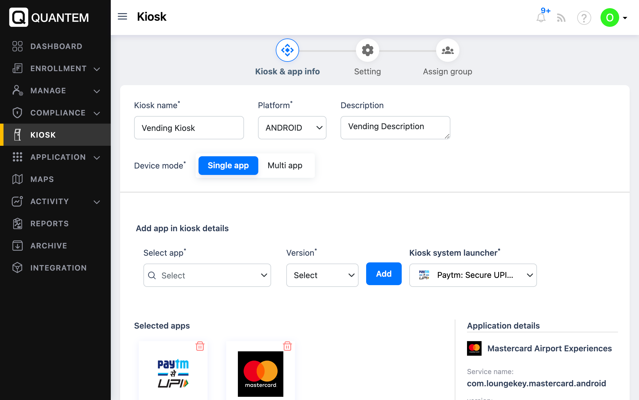This screenshot has height=400, width=639.
Task: Select Single app device mode
Action: tap(228, 166)
